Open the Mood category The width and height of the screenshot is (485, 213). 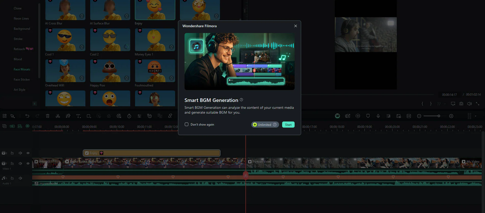18,59
